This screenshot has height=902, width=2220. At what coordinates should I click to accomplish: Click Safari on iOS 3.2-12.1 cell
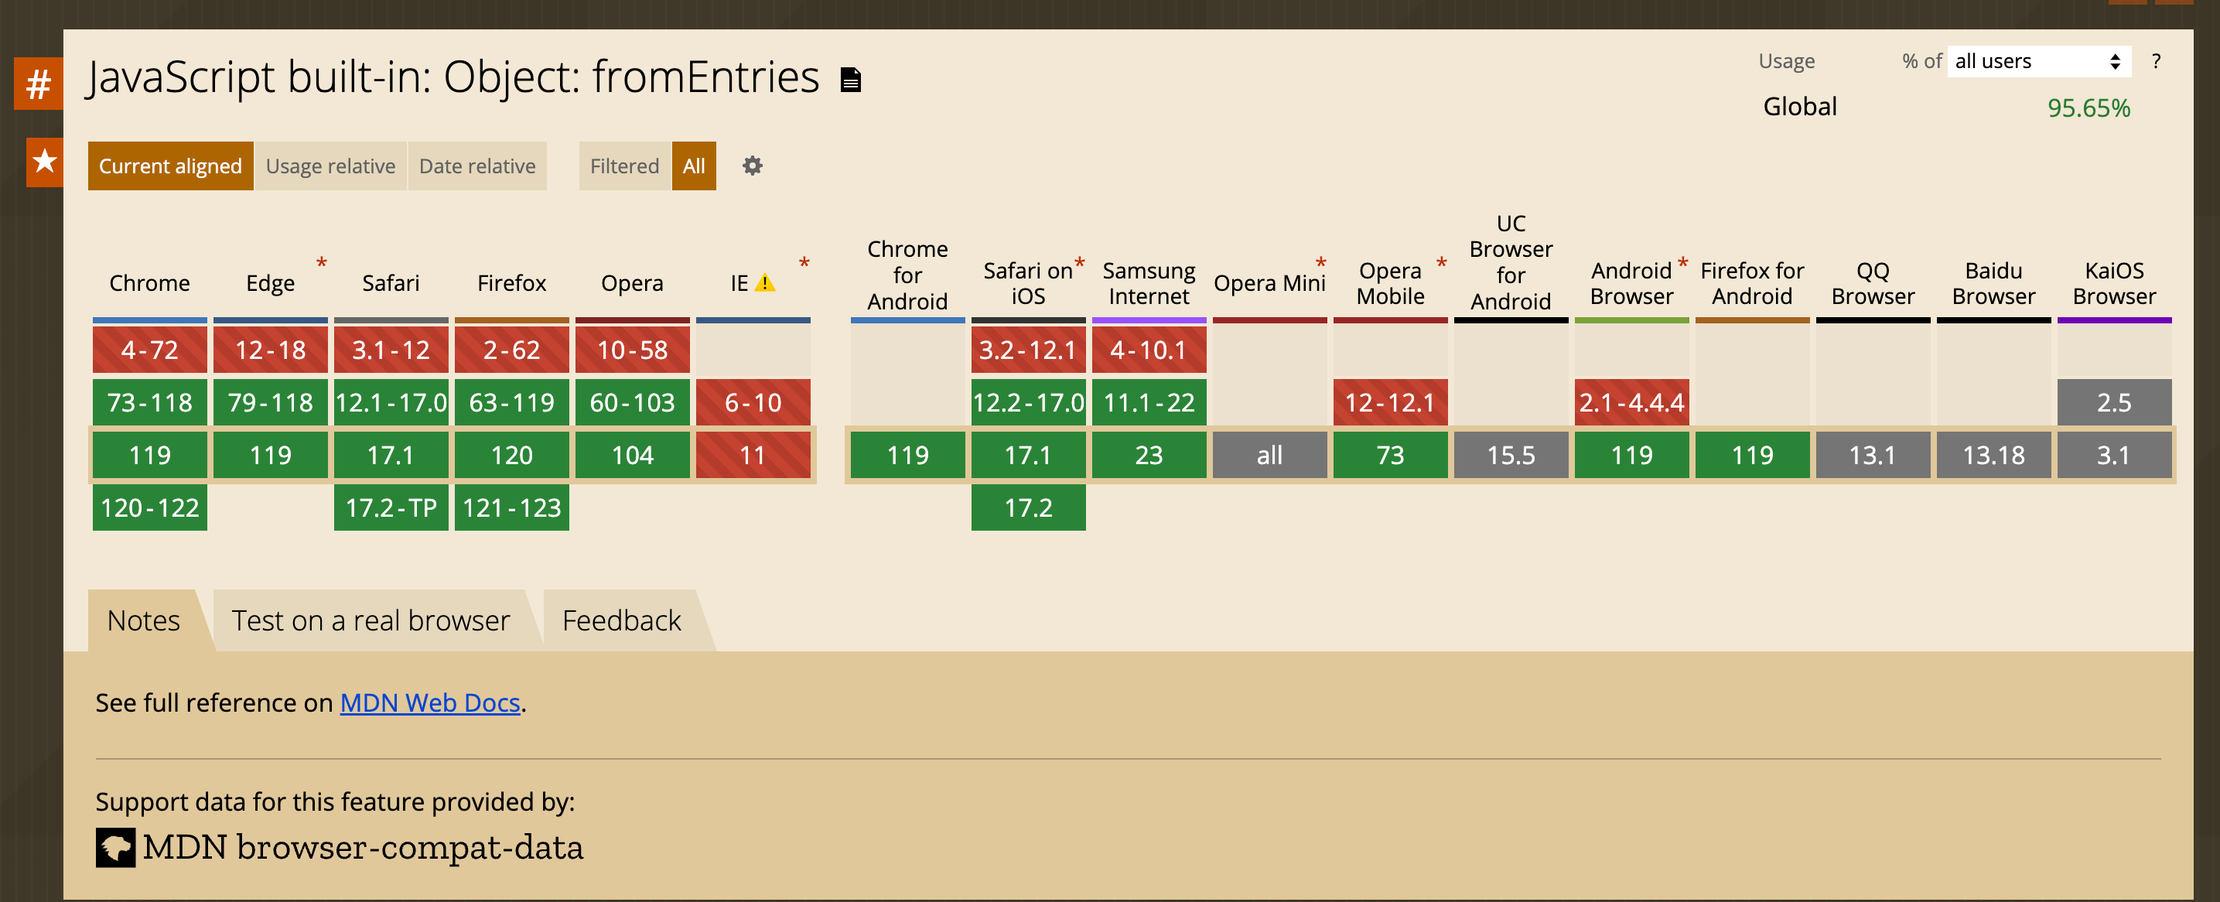[x=1028, y=350]
